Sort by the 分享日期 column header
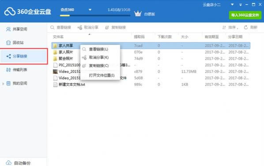 pyautogui.click(x=235, y=37)
